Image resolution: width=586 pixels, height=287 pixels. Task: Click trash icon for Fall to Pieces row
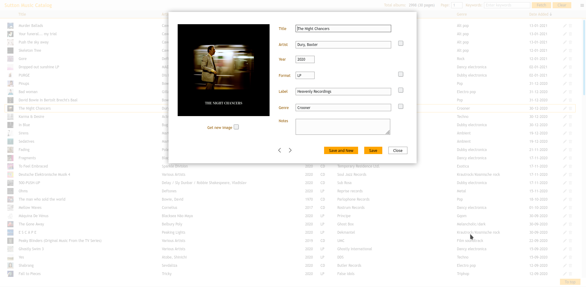click(x=570, y=274)
